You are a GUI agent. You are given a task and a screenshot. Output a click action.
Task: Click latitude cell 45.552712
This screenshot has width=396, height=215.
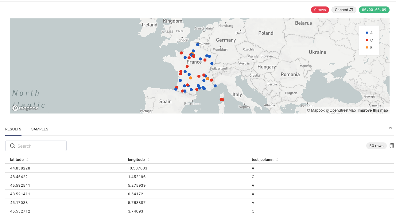[x=20, y=211]
